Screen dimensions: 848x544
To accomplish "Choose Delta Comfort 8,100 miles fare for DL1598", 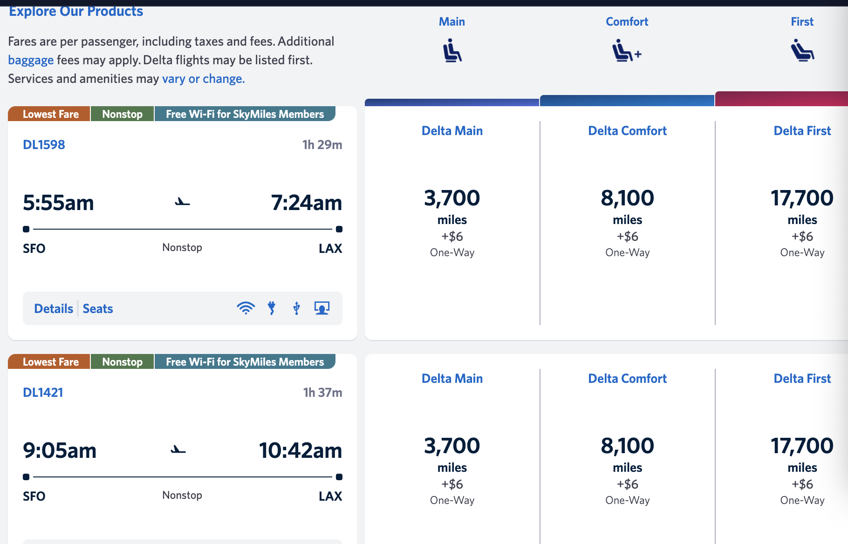I will (627, 223).
